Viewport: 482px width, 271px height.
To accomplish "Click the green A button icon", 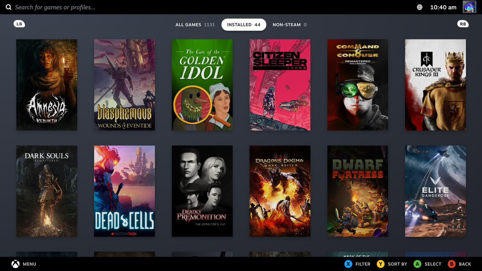I will pyautogui.click(x=417, y=264).
